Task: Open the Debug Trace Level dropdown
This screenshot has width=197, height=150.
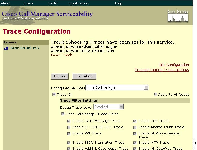Action: (109, 107)
